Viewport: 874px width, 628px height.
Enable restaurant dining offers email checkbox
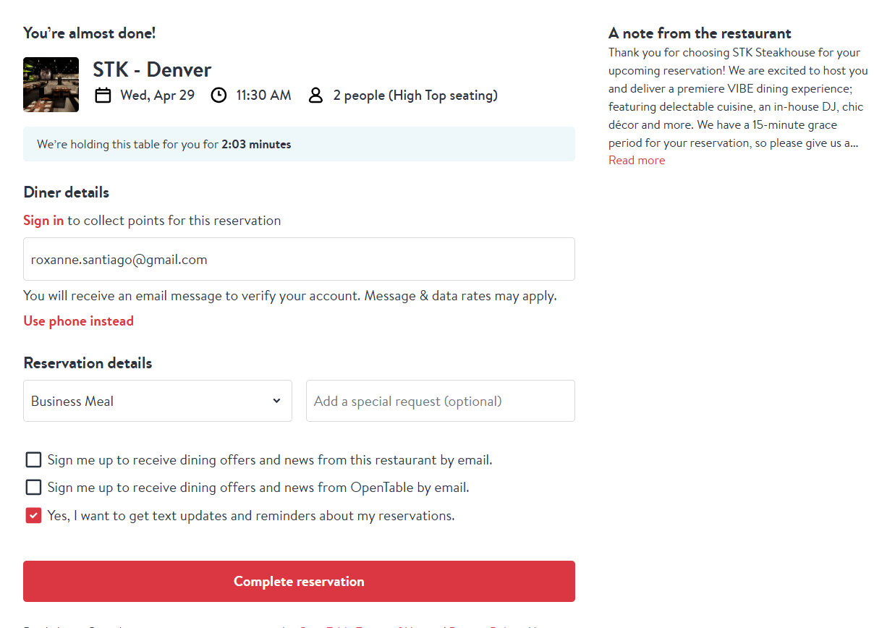click(x=33, y=459)
